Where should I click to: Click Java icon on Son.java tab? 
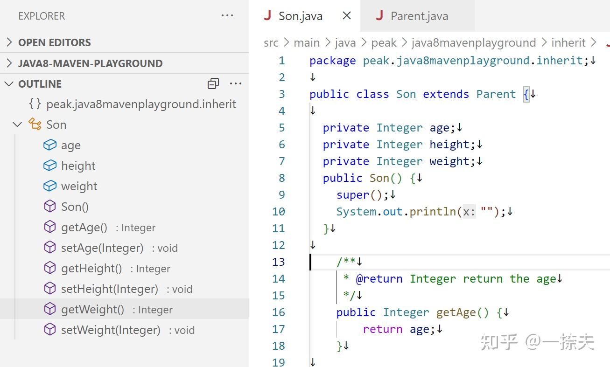[x=267, y=16]
